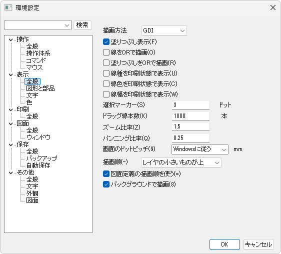Viewport: 281px width, 254px height.
Task: Click the 選択マーカー input field
Action: 190,105
